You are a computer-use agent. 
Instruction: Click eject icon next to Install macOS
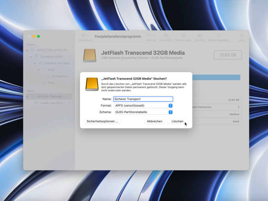click(69, 103)
